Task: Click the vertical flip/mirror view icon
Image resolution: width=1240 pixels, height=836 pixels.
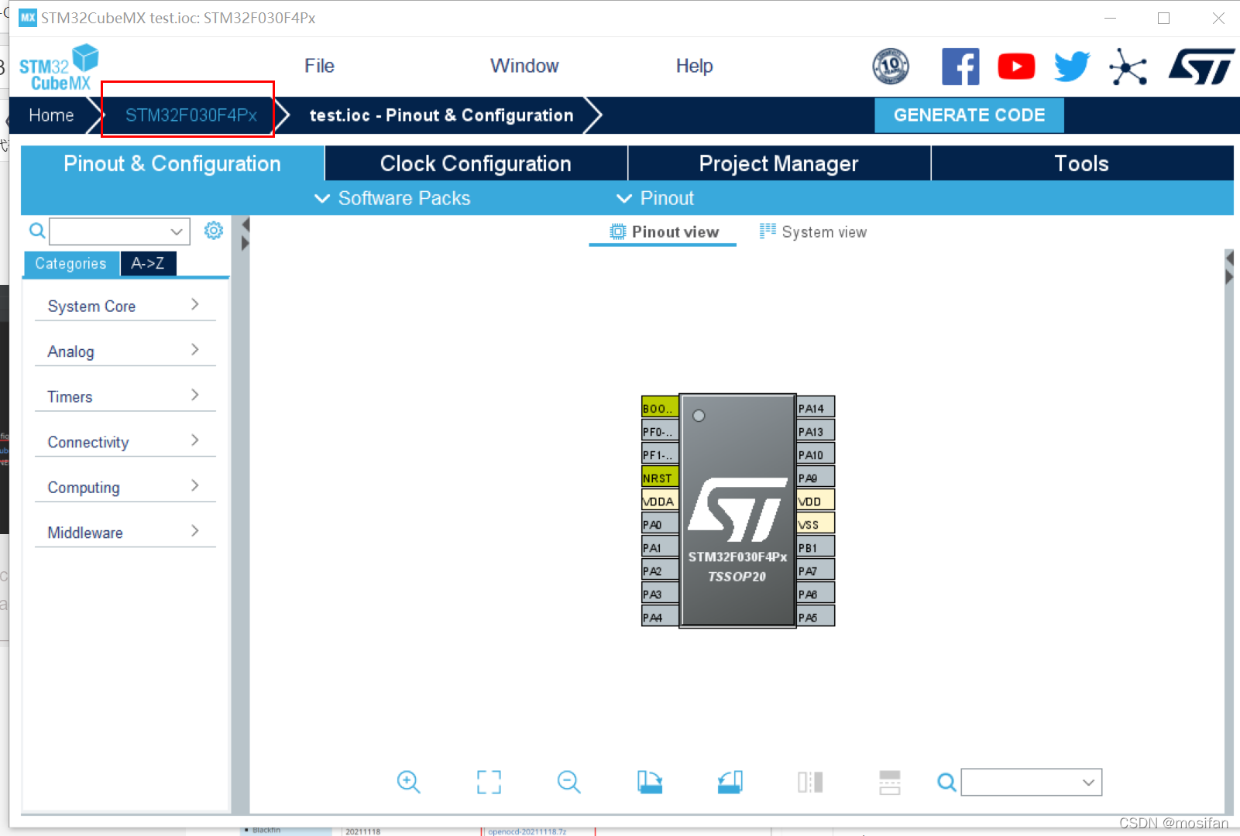Action: pos(810,782)
